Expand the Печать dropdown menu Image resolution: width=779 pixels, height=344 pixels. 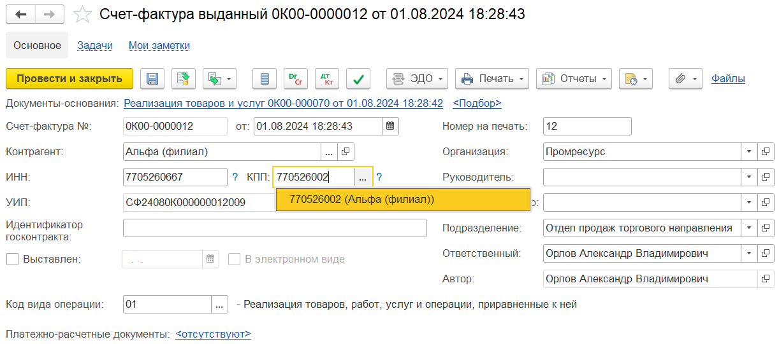click(493, 79)
